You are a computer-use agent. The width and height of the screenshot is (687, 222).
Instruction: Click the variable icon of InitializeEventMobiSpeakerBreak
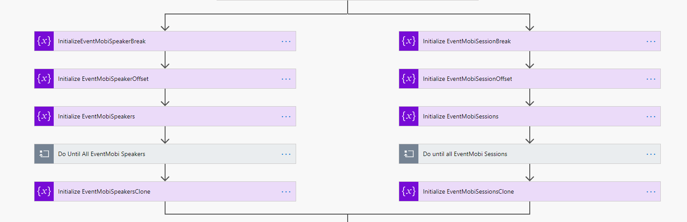[44, 41]
